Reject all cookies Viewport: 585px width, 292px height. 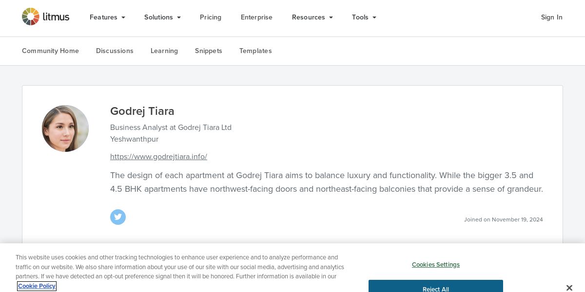point(436,286)
